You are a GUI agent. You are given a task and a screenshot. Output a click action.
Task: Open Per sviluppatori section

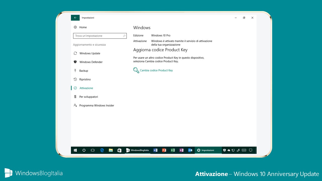(89, 97)
